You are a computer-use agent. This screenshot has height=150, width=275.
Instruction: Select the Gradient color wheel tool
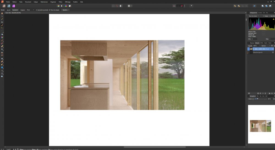pyautogui.click(x=2, y=37)
